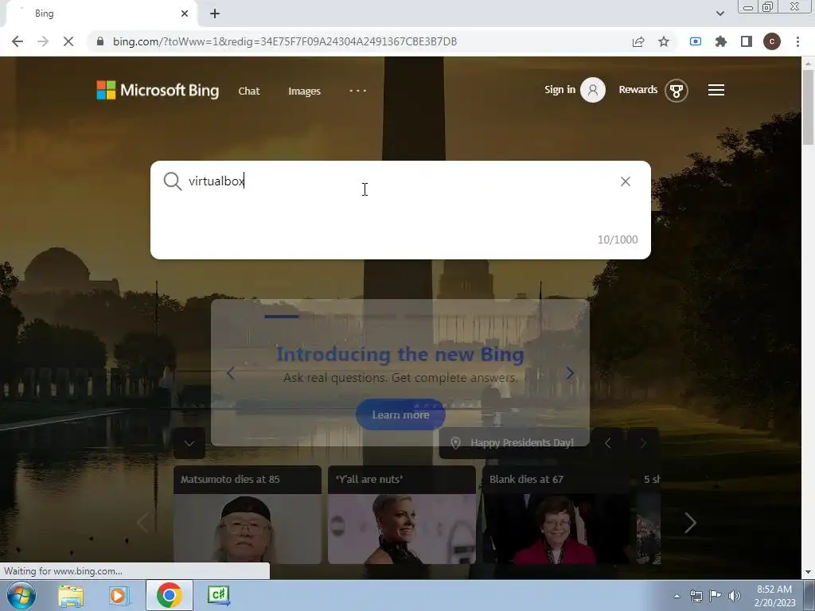The width and height of the screenshot is (815, 611).
Task: Show next promo slide arrow
Action: point(570,373)
